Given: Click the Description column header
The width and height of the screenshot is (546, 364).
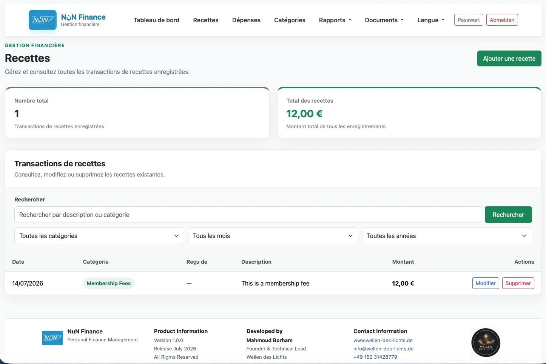Looking at the screenshot, I should click(256, 262).
